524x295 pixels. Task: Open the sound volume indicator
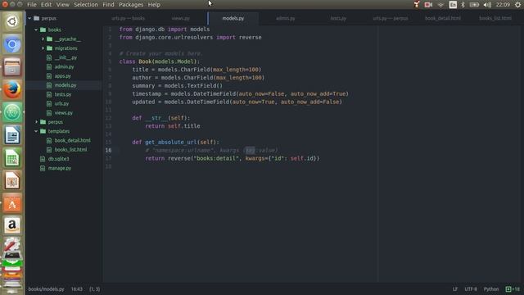click(x=487, y=5)
